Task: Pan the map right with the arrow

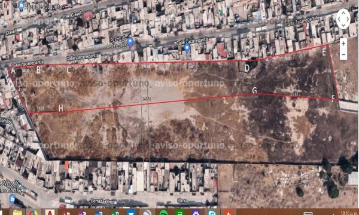Action: 348,19
